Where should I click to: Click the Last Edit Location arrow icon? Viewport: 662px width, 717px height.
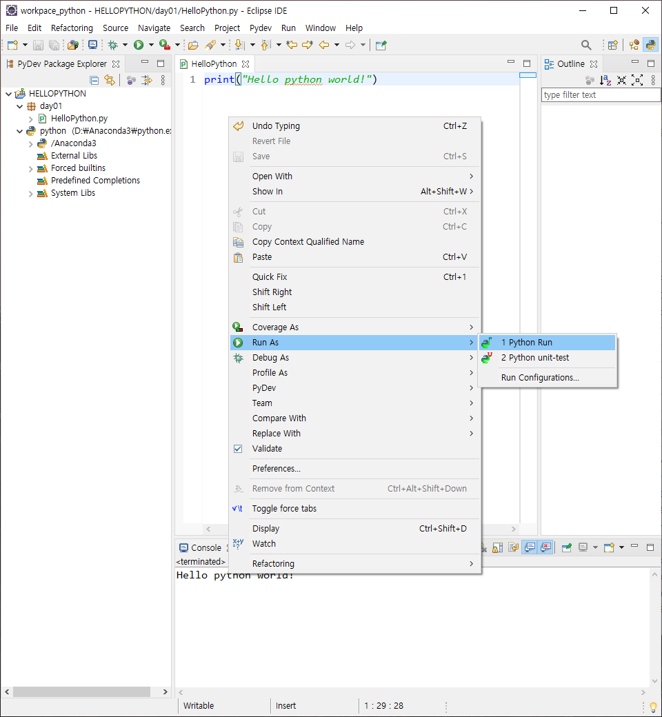click(x=292, y=45)
